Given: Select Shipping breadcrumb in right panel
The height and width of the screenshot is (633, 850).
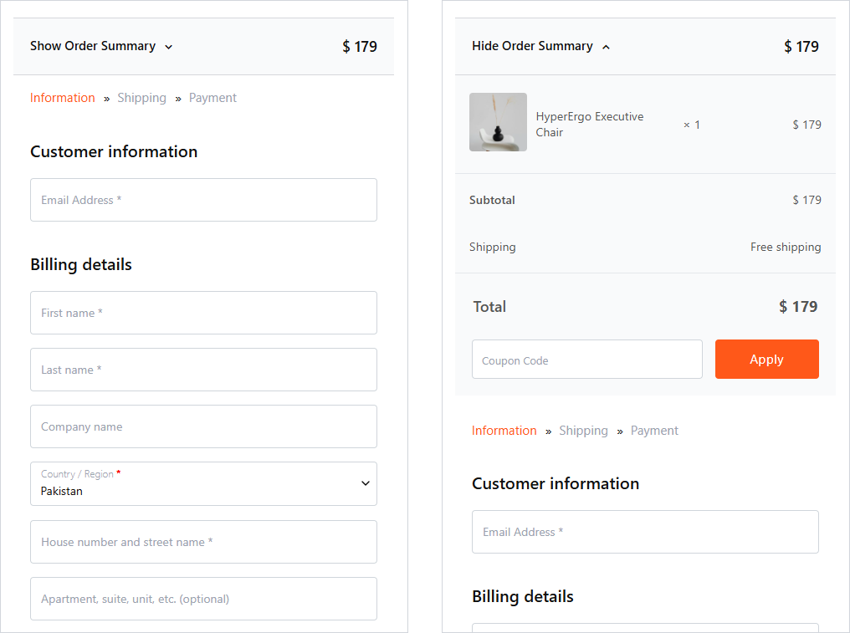Looking at the screenshot, I should 583,431.
